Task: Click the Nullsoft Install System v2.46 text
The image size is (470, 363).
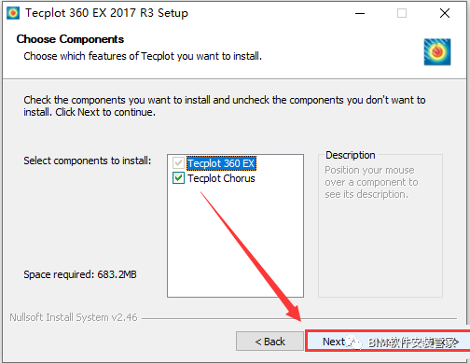Action: [x=74, y=317]
